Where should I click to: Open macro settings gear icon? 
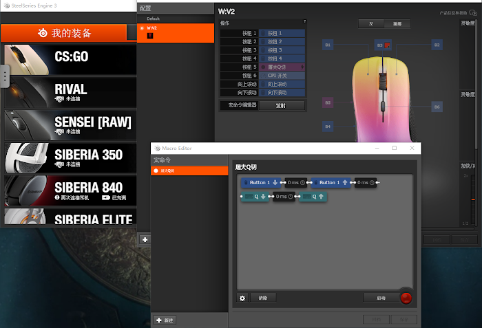pos(242,298)
